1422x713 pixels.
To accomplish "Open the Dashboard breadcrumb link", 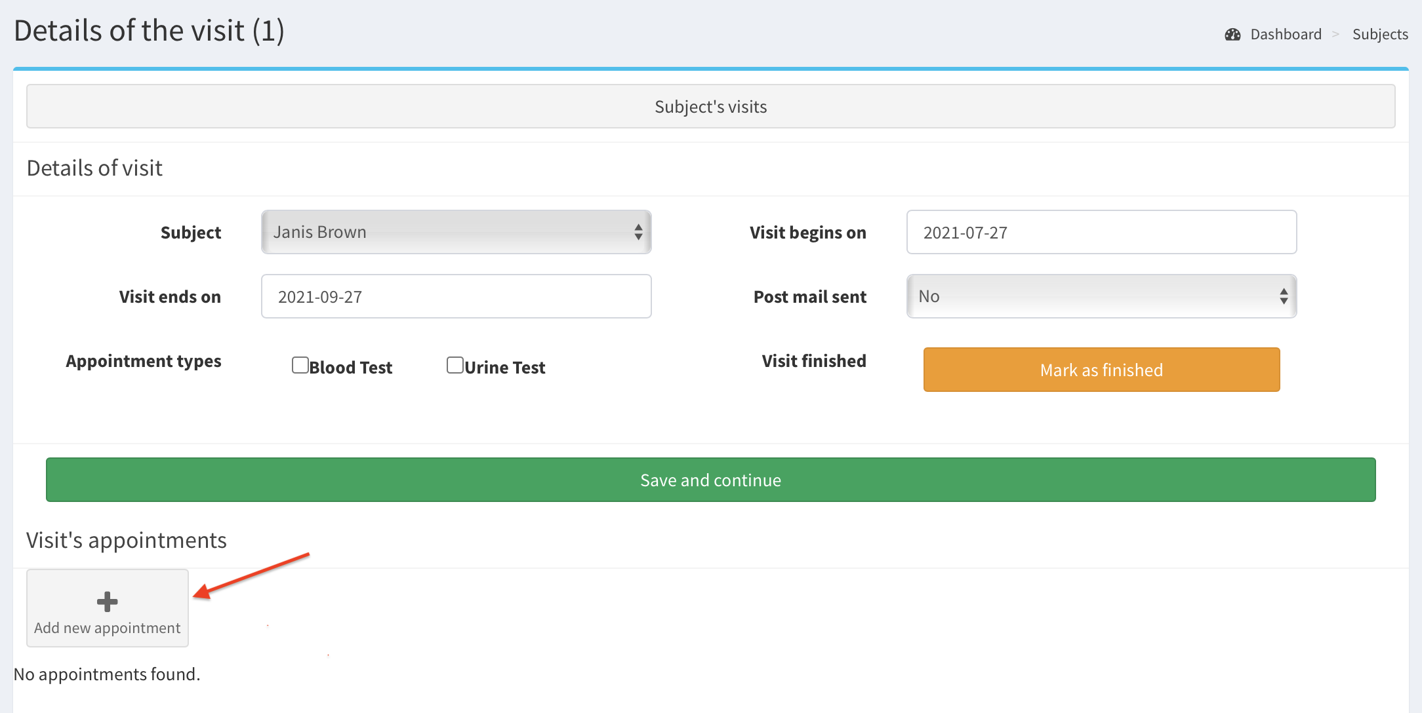I will 1286,35.
